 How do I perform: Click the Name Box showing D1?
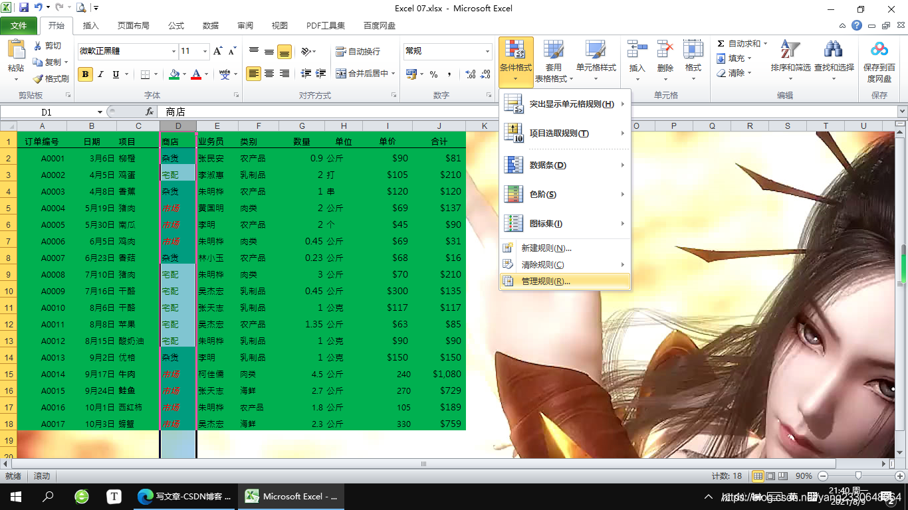[47, 112]
